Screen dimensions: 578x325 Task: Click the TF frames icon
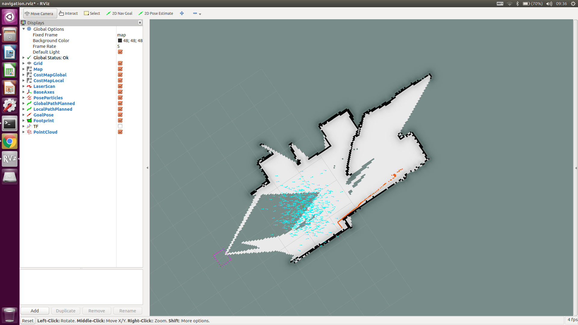click(x=29, y=126)
